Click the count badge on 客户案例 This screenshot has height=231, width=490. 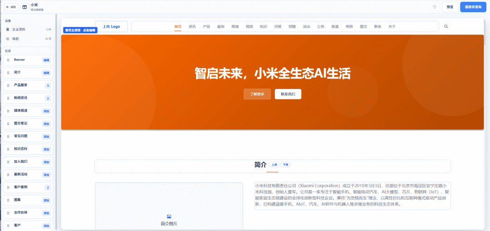click(x=48, y=187)
